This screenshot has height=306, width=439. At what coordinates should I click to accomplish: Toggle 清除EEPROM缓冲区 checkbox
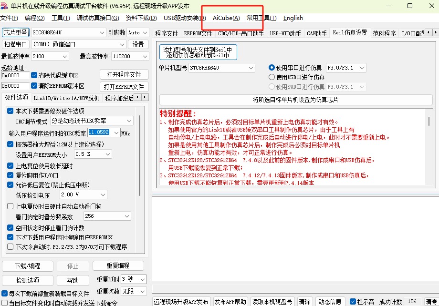[34, 85]
